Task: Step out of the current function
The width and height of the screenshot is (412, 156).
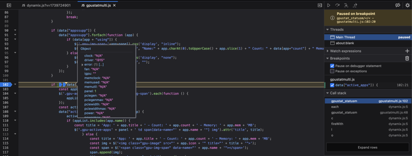Action: pos(355,5)
